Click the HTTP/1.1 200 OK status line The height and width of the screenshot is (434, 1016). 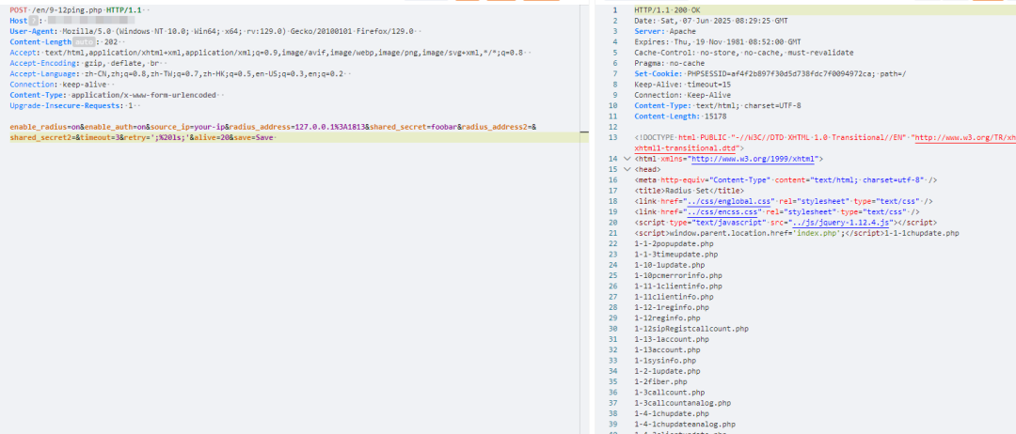pyautogui.click(x=667, y=10)
